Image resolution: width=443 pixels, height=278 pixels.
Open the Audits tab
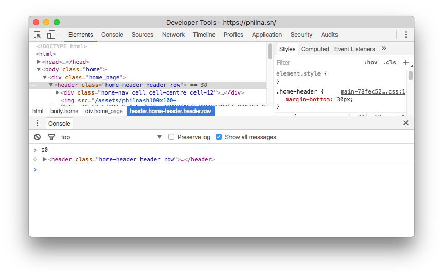tap(329, 35)
